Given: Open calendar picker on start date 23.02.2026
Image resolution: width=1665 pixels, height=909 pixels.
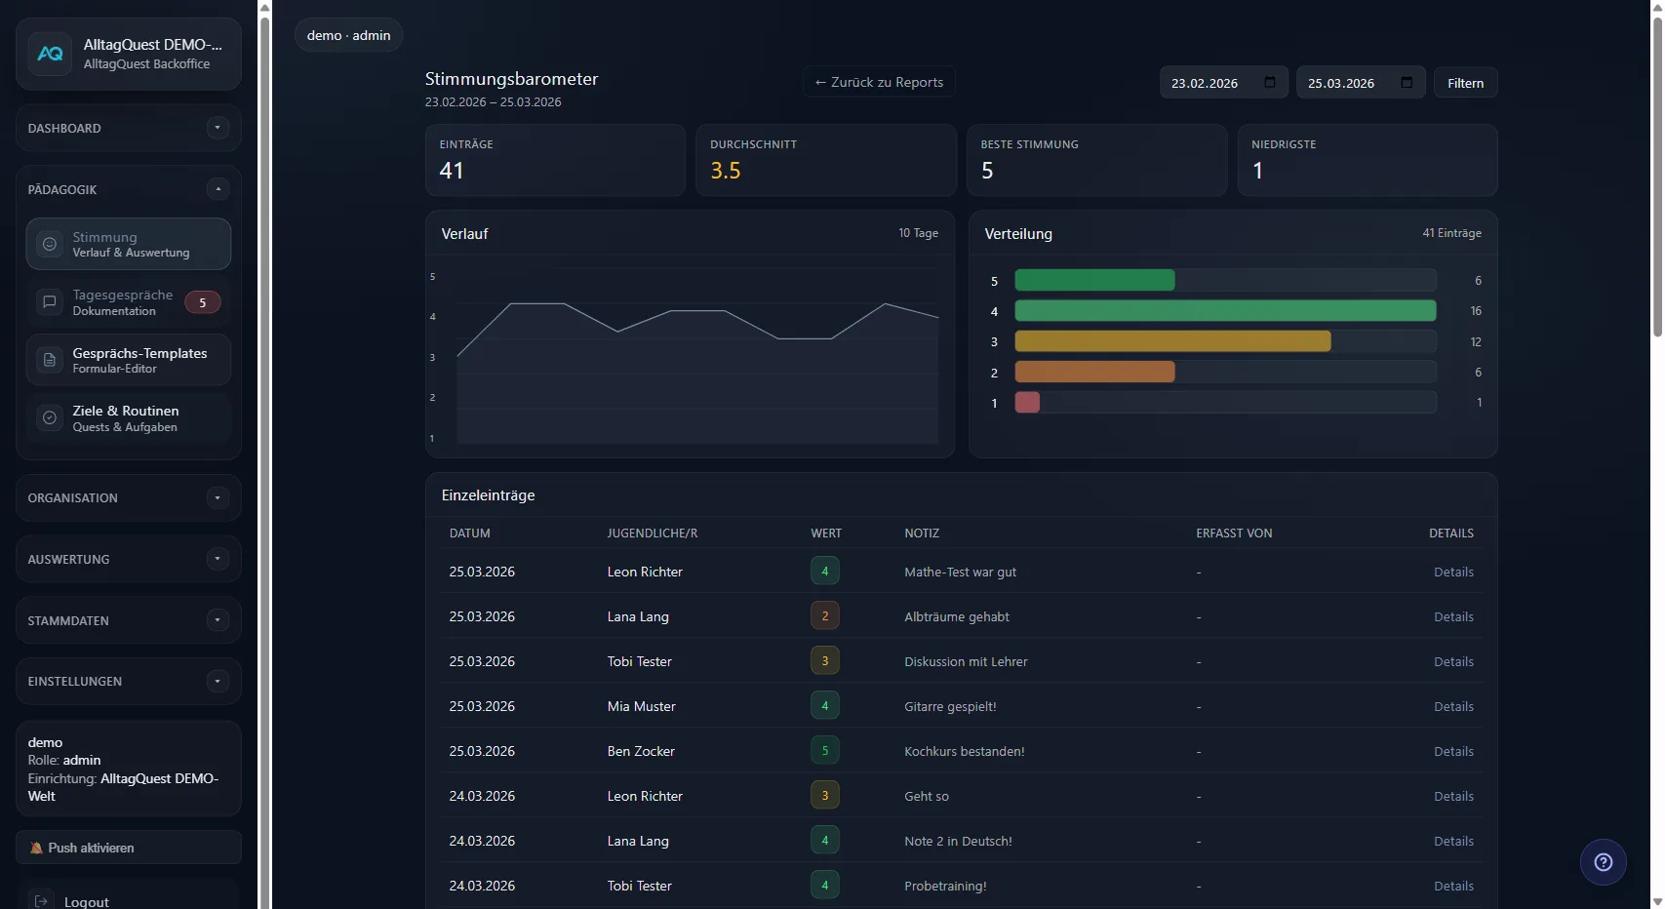Looking at the screenshot, I should 1269,83.
